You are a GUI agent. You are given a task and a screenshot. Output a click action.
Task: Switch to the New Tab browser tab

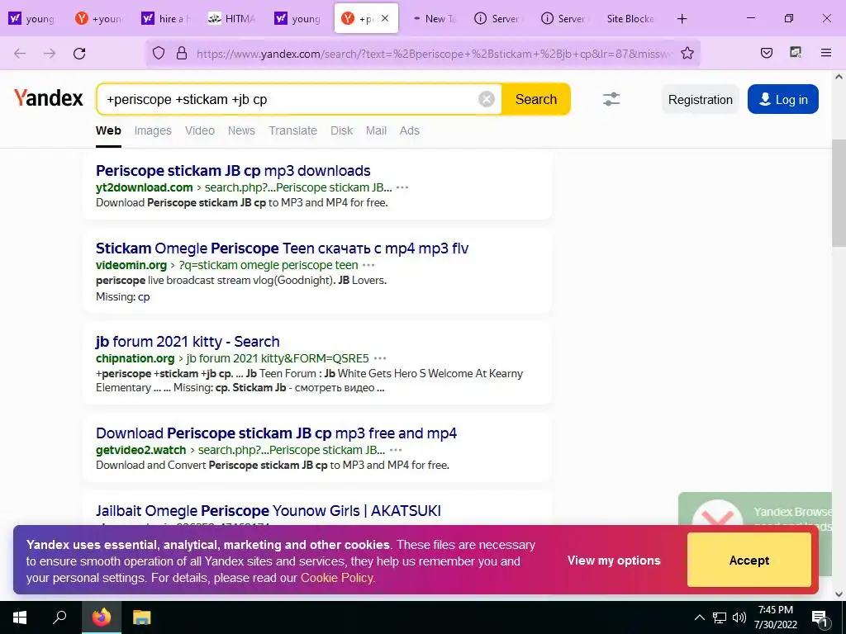[435, 19]
